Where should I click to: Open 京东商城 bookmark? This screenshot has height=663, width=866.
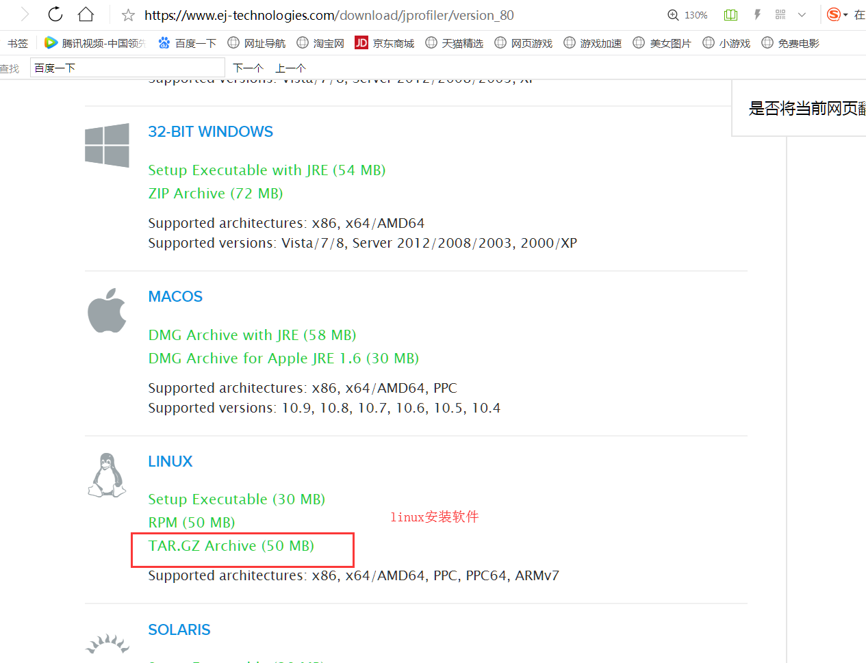[385, 43]
